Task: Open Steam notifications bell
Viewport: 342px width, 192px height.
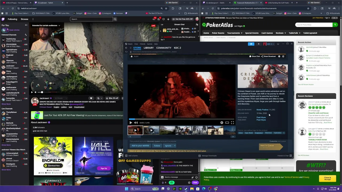Action: (258, 44)
